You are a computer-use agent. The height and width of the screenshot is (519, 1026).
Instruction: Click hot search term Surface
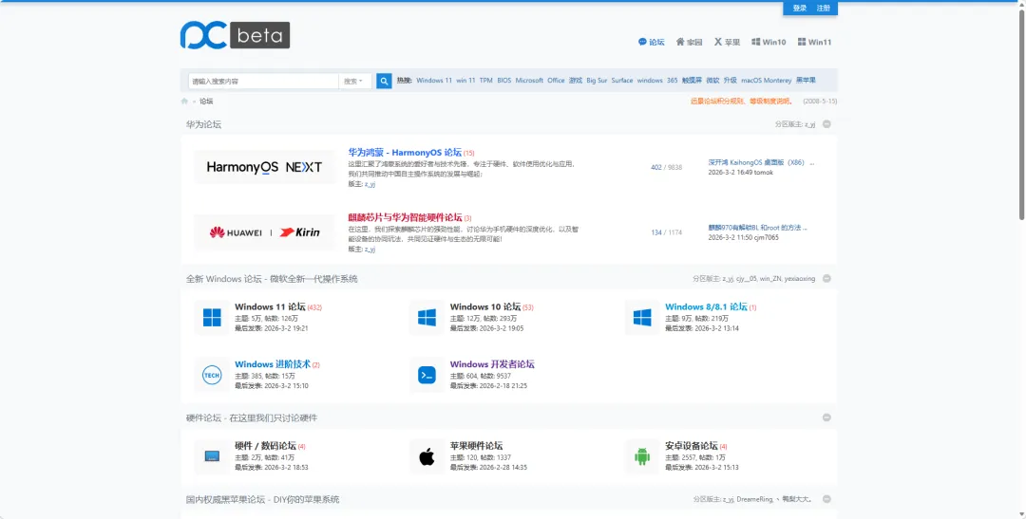coord(622,81)
